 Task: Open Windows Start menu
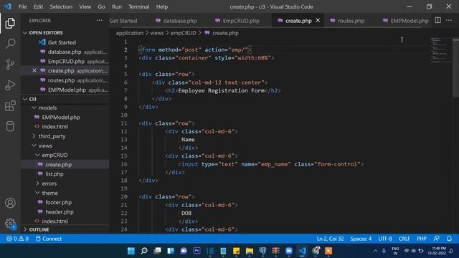131,251
